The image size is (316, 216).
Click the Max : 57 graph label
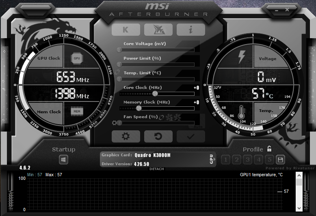click(54, 175)
